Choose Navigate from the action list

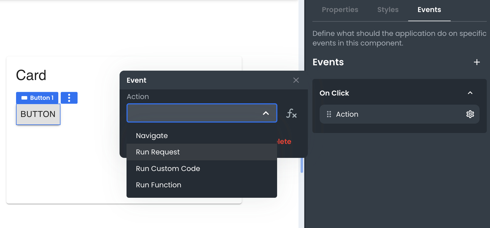click(x=152, y=136)
